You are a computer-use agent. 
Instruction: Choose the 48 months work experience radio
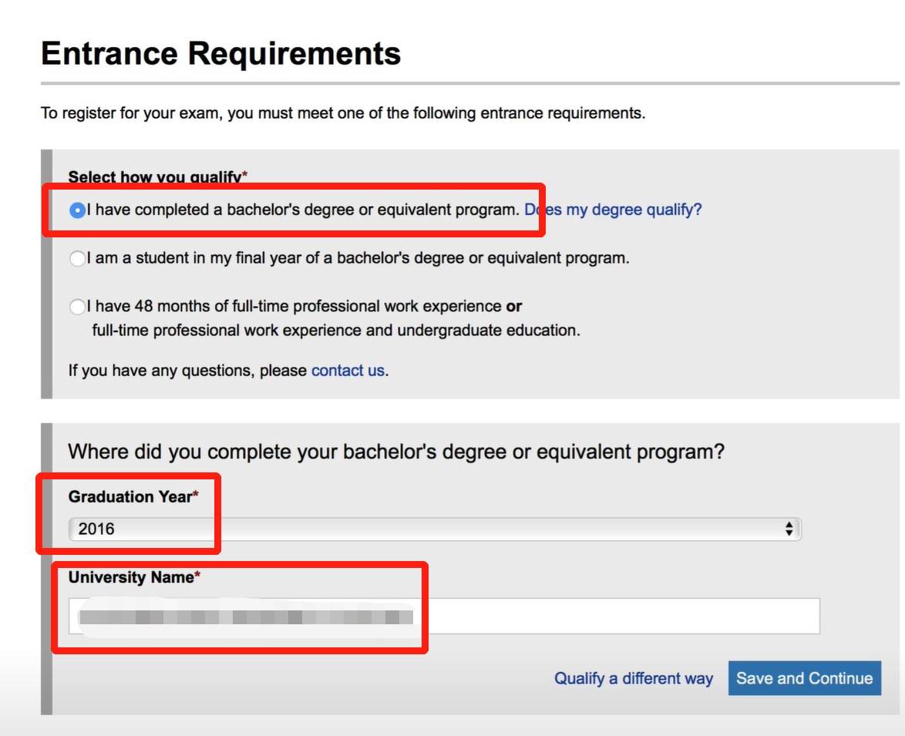(x=77, y=307)
